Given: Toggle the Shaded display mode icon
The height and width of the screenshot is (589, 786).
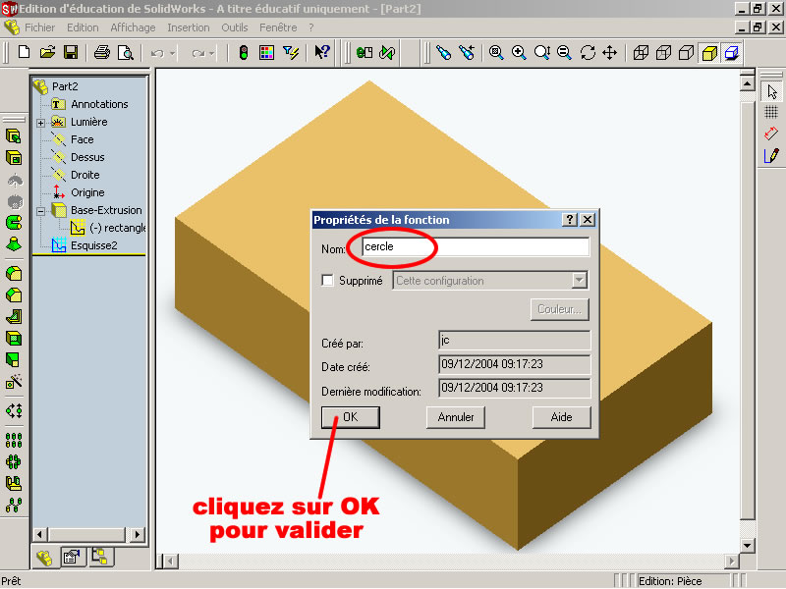Looking at the screenshot, I should point(709,53).
